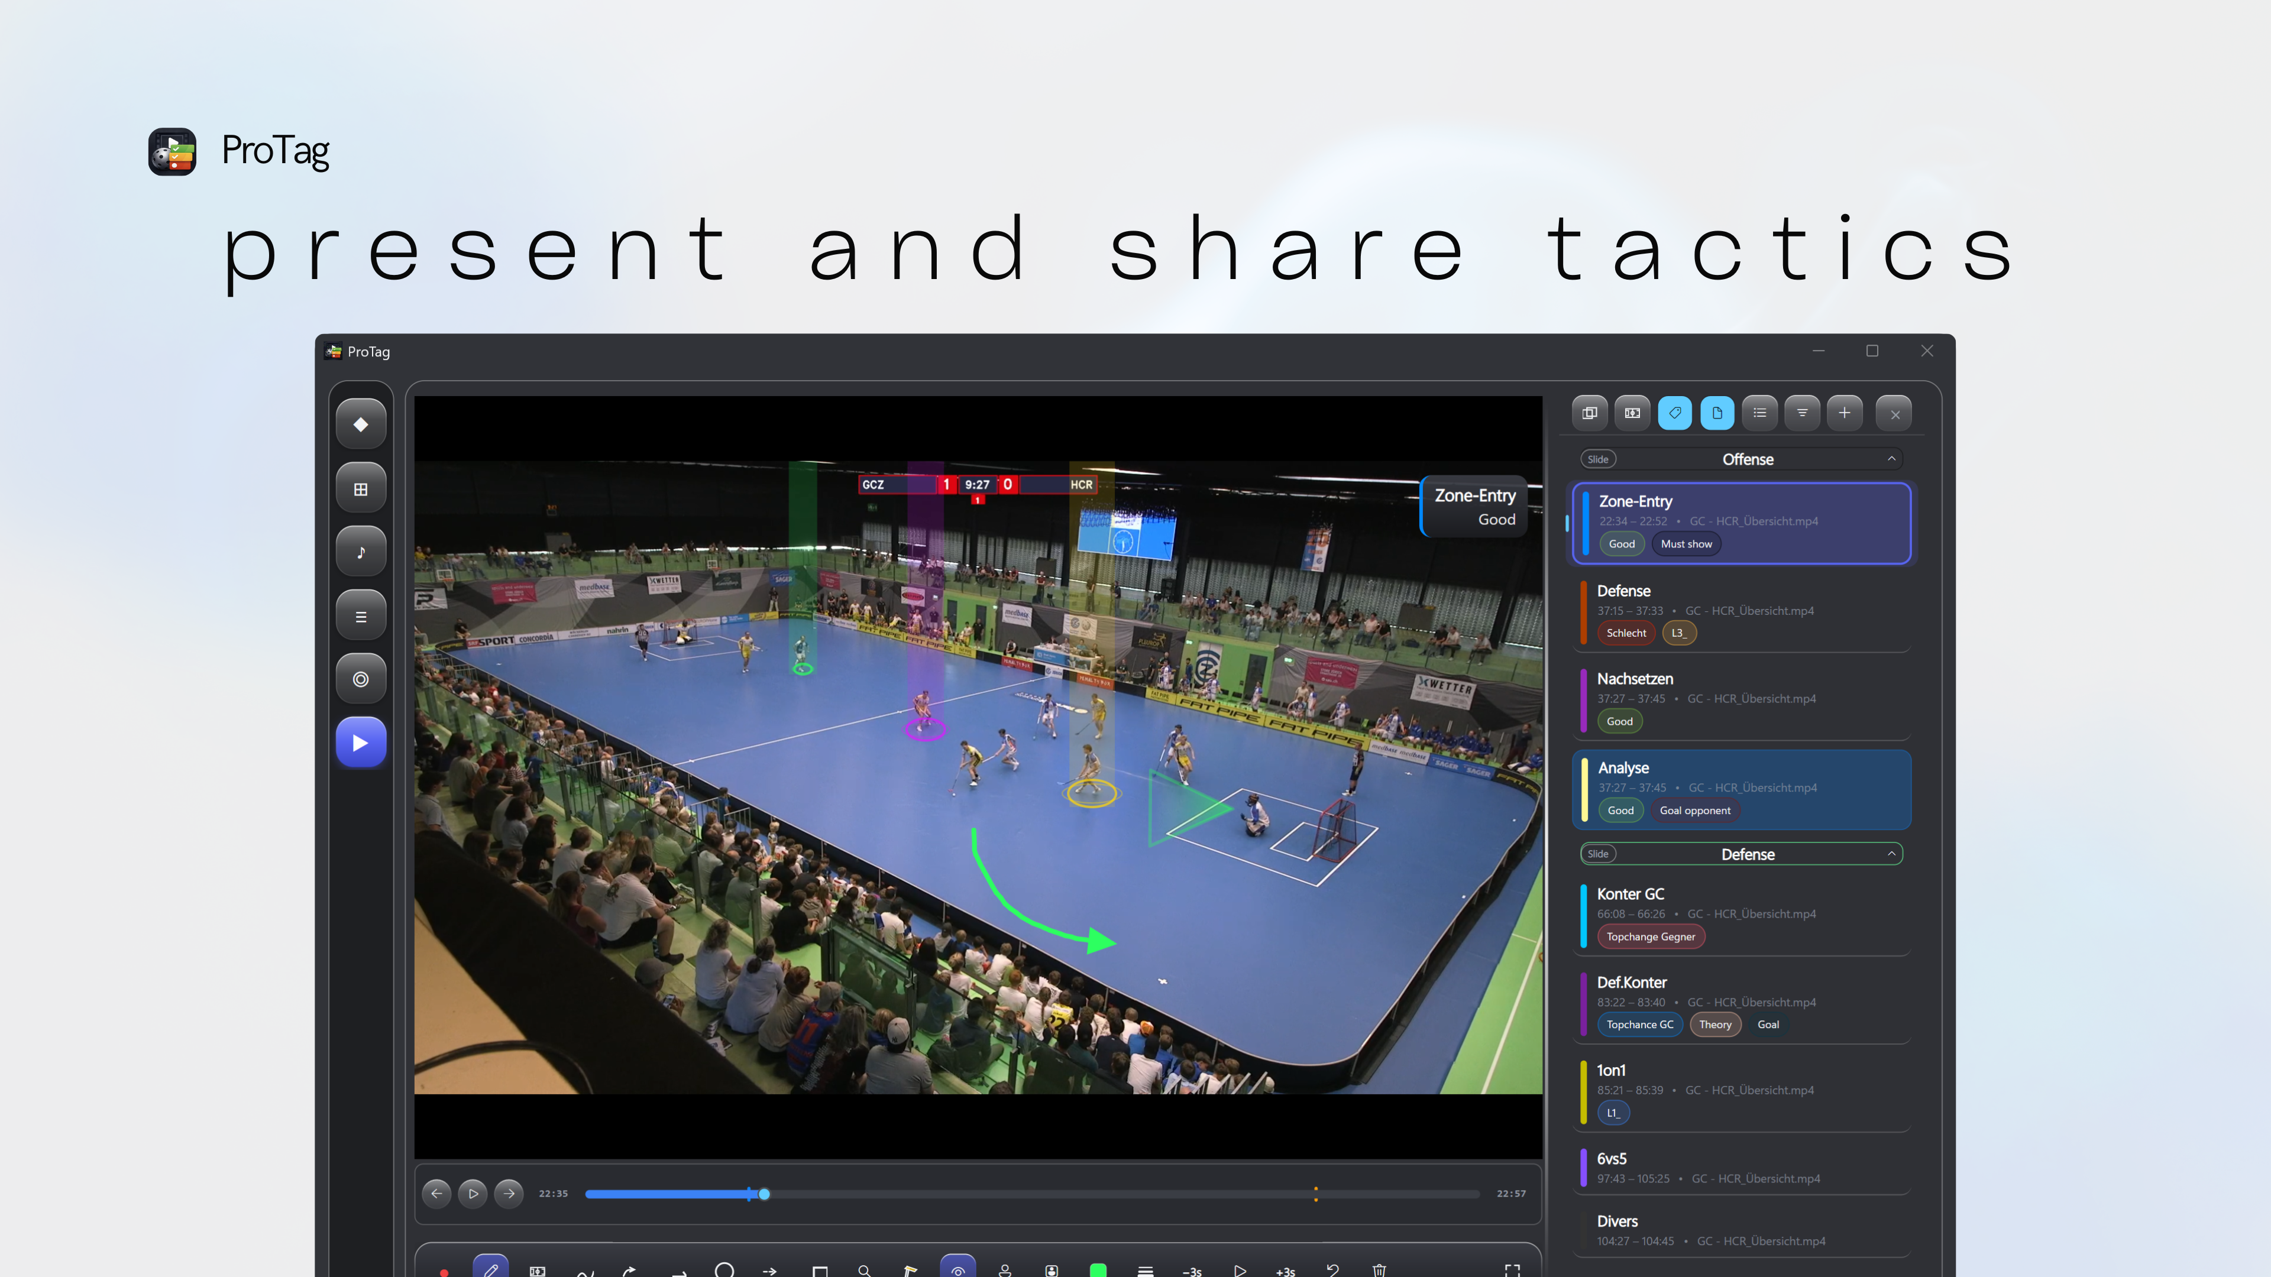Image resolution: width=2271 pixels, height=1277 pixels.
Task: Delete drawings with the trash icon
Action: click(1379, 1271)
